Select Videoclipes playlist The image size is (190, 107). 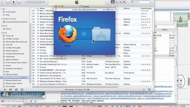(x=10, y=57)
